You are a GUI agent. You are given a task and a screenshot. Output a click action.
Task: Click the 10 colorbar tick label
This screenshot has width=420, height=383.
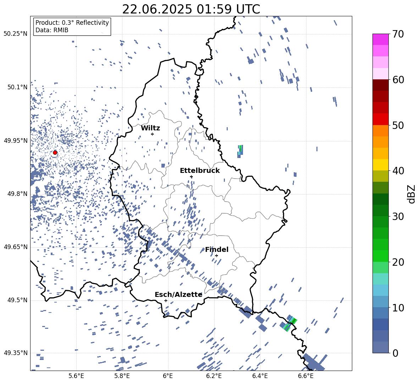tap(398, 308)
